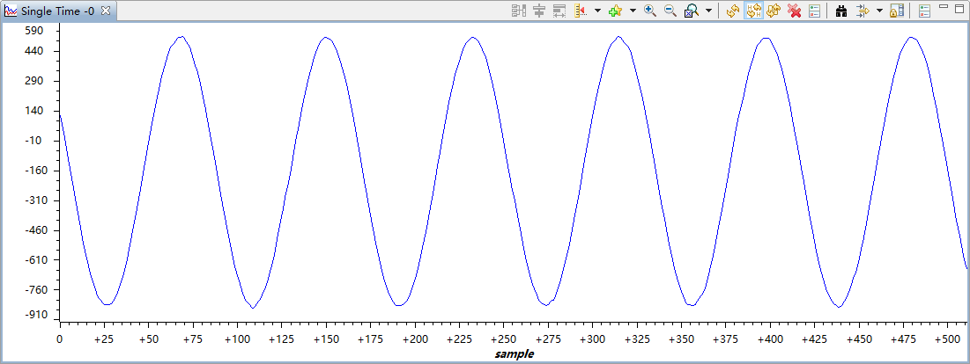Click the Zoom In magnifier icon
The width and height of the screenshot is (970, 364).
[650, 11]
